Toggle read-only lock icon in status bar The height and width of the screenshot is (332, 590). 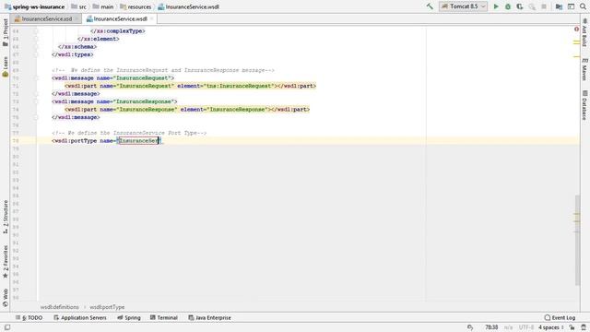point(572,327)
